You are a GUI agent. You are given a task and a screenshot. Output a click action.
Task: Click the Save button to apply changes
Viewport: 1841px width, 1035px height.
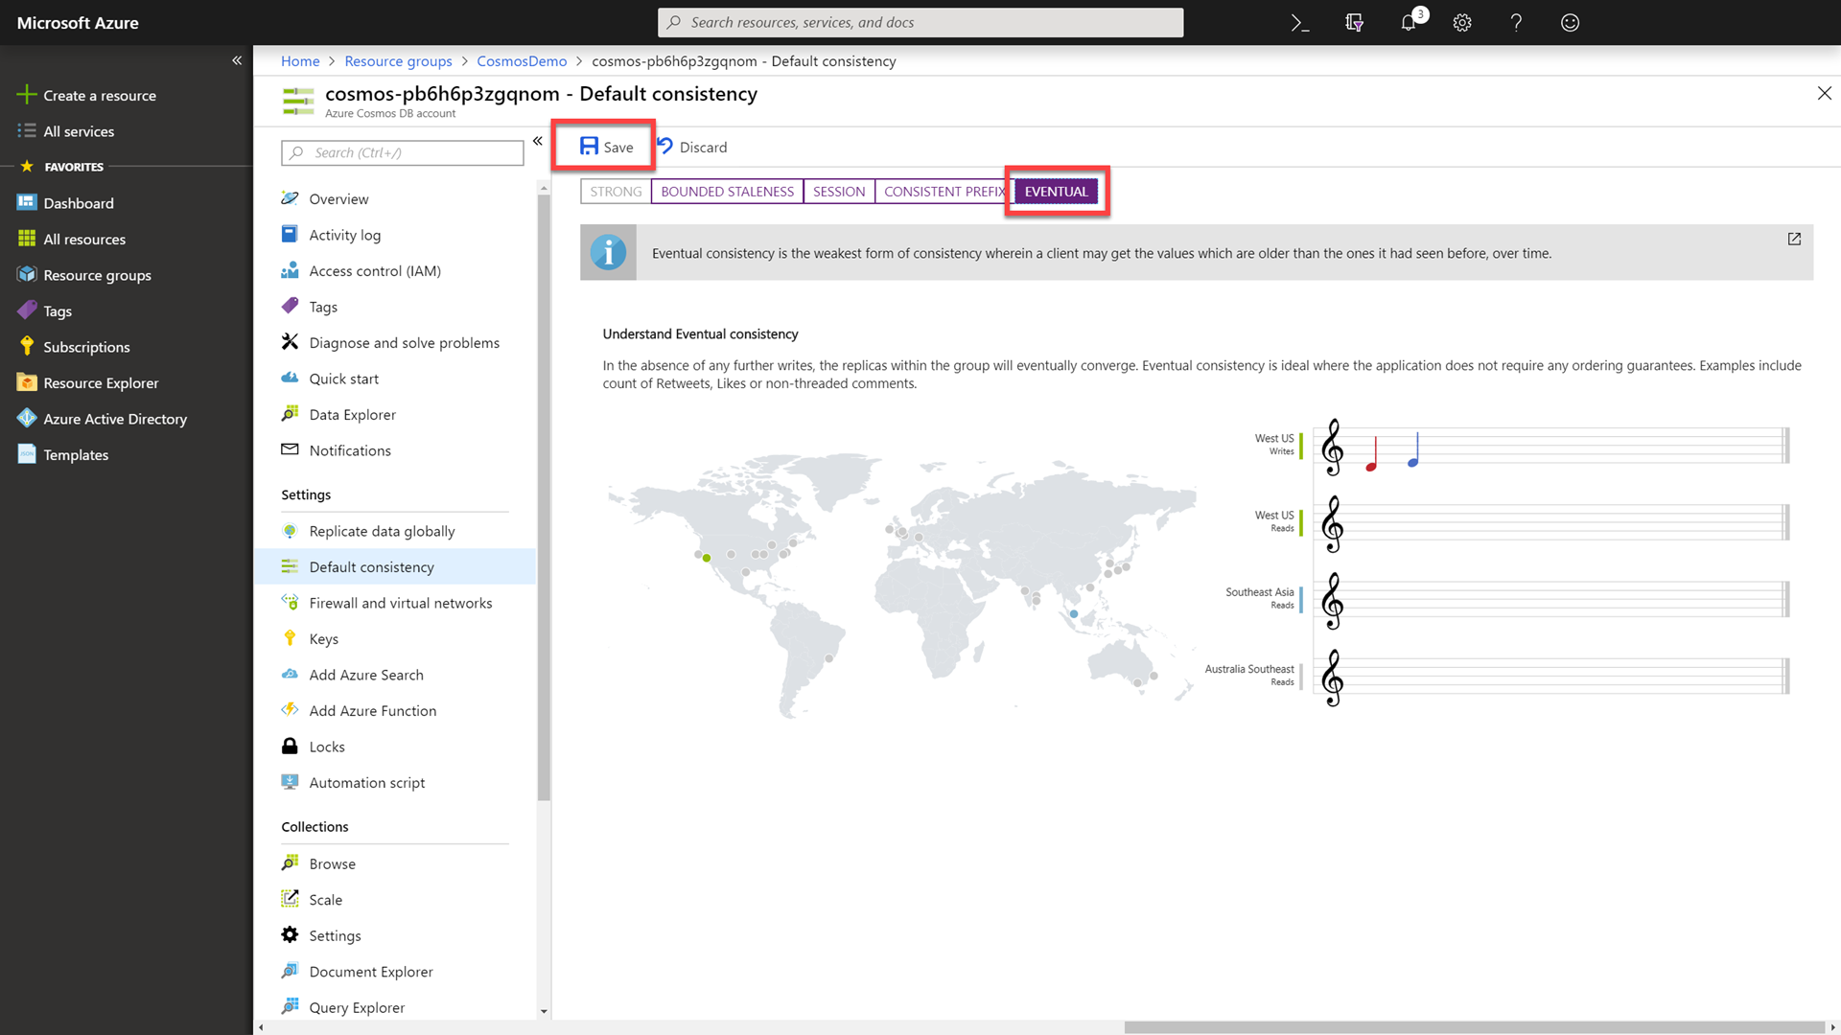tap(604, 147)
